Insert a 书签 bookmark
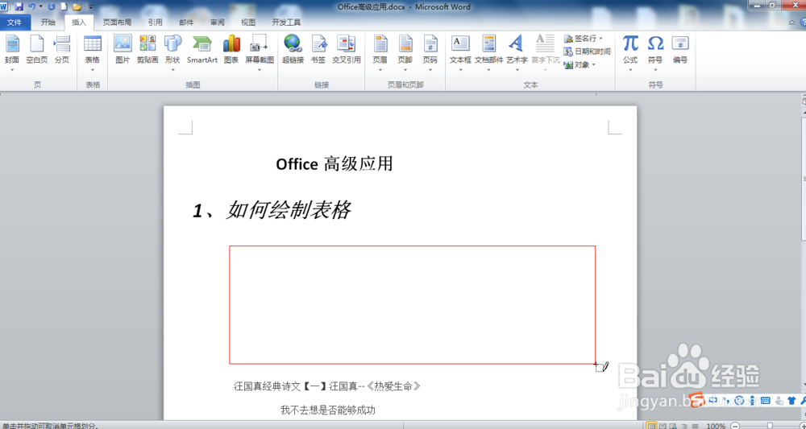 [x=318, y=50]
